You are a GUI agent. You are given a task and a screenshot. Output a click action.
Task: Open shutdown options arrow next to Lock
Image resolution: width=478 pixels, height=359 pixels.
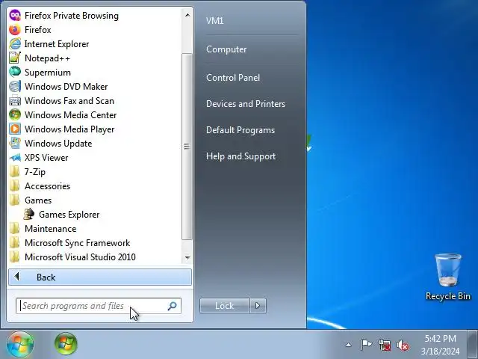pyautogui.click(x=258, y=306)
